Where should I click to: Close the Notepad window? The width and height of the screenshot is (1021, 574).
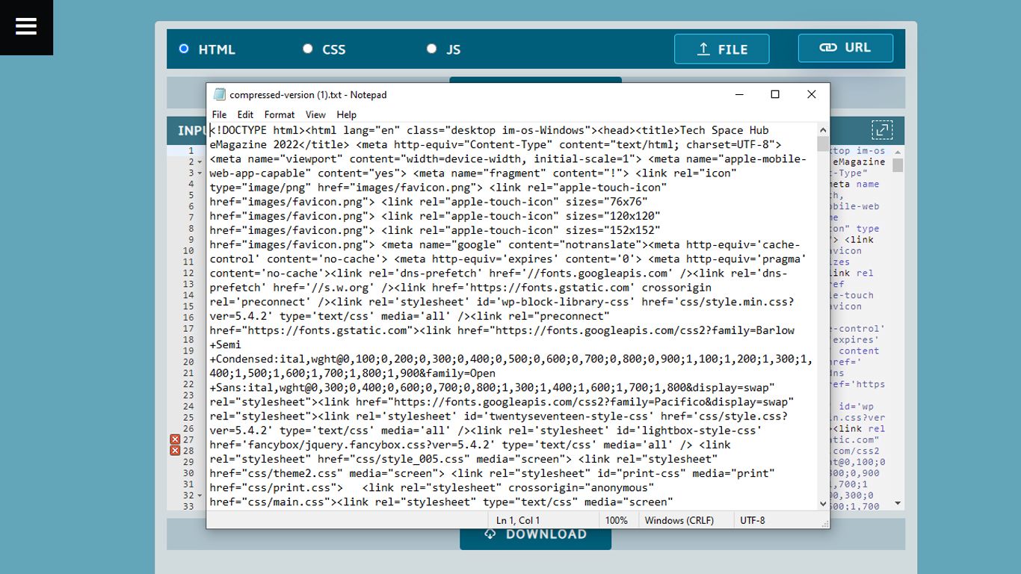pyautogui.click(x=812, y=94)
